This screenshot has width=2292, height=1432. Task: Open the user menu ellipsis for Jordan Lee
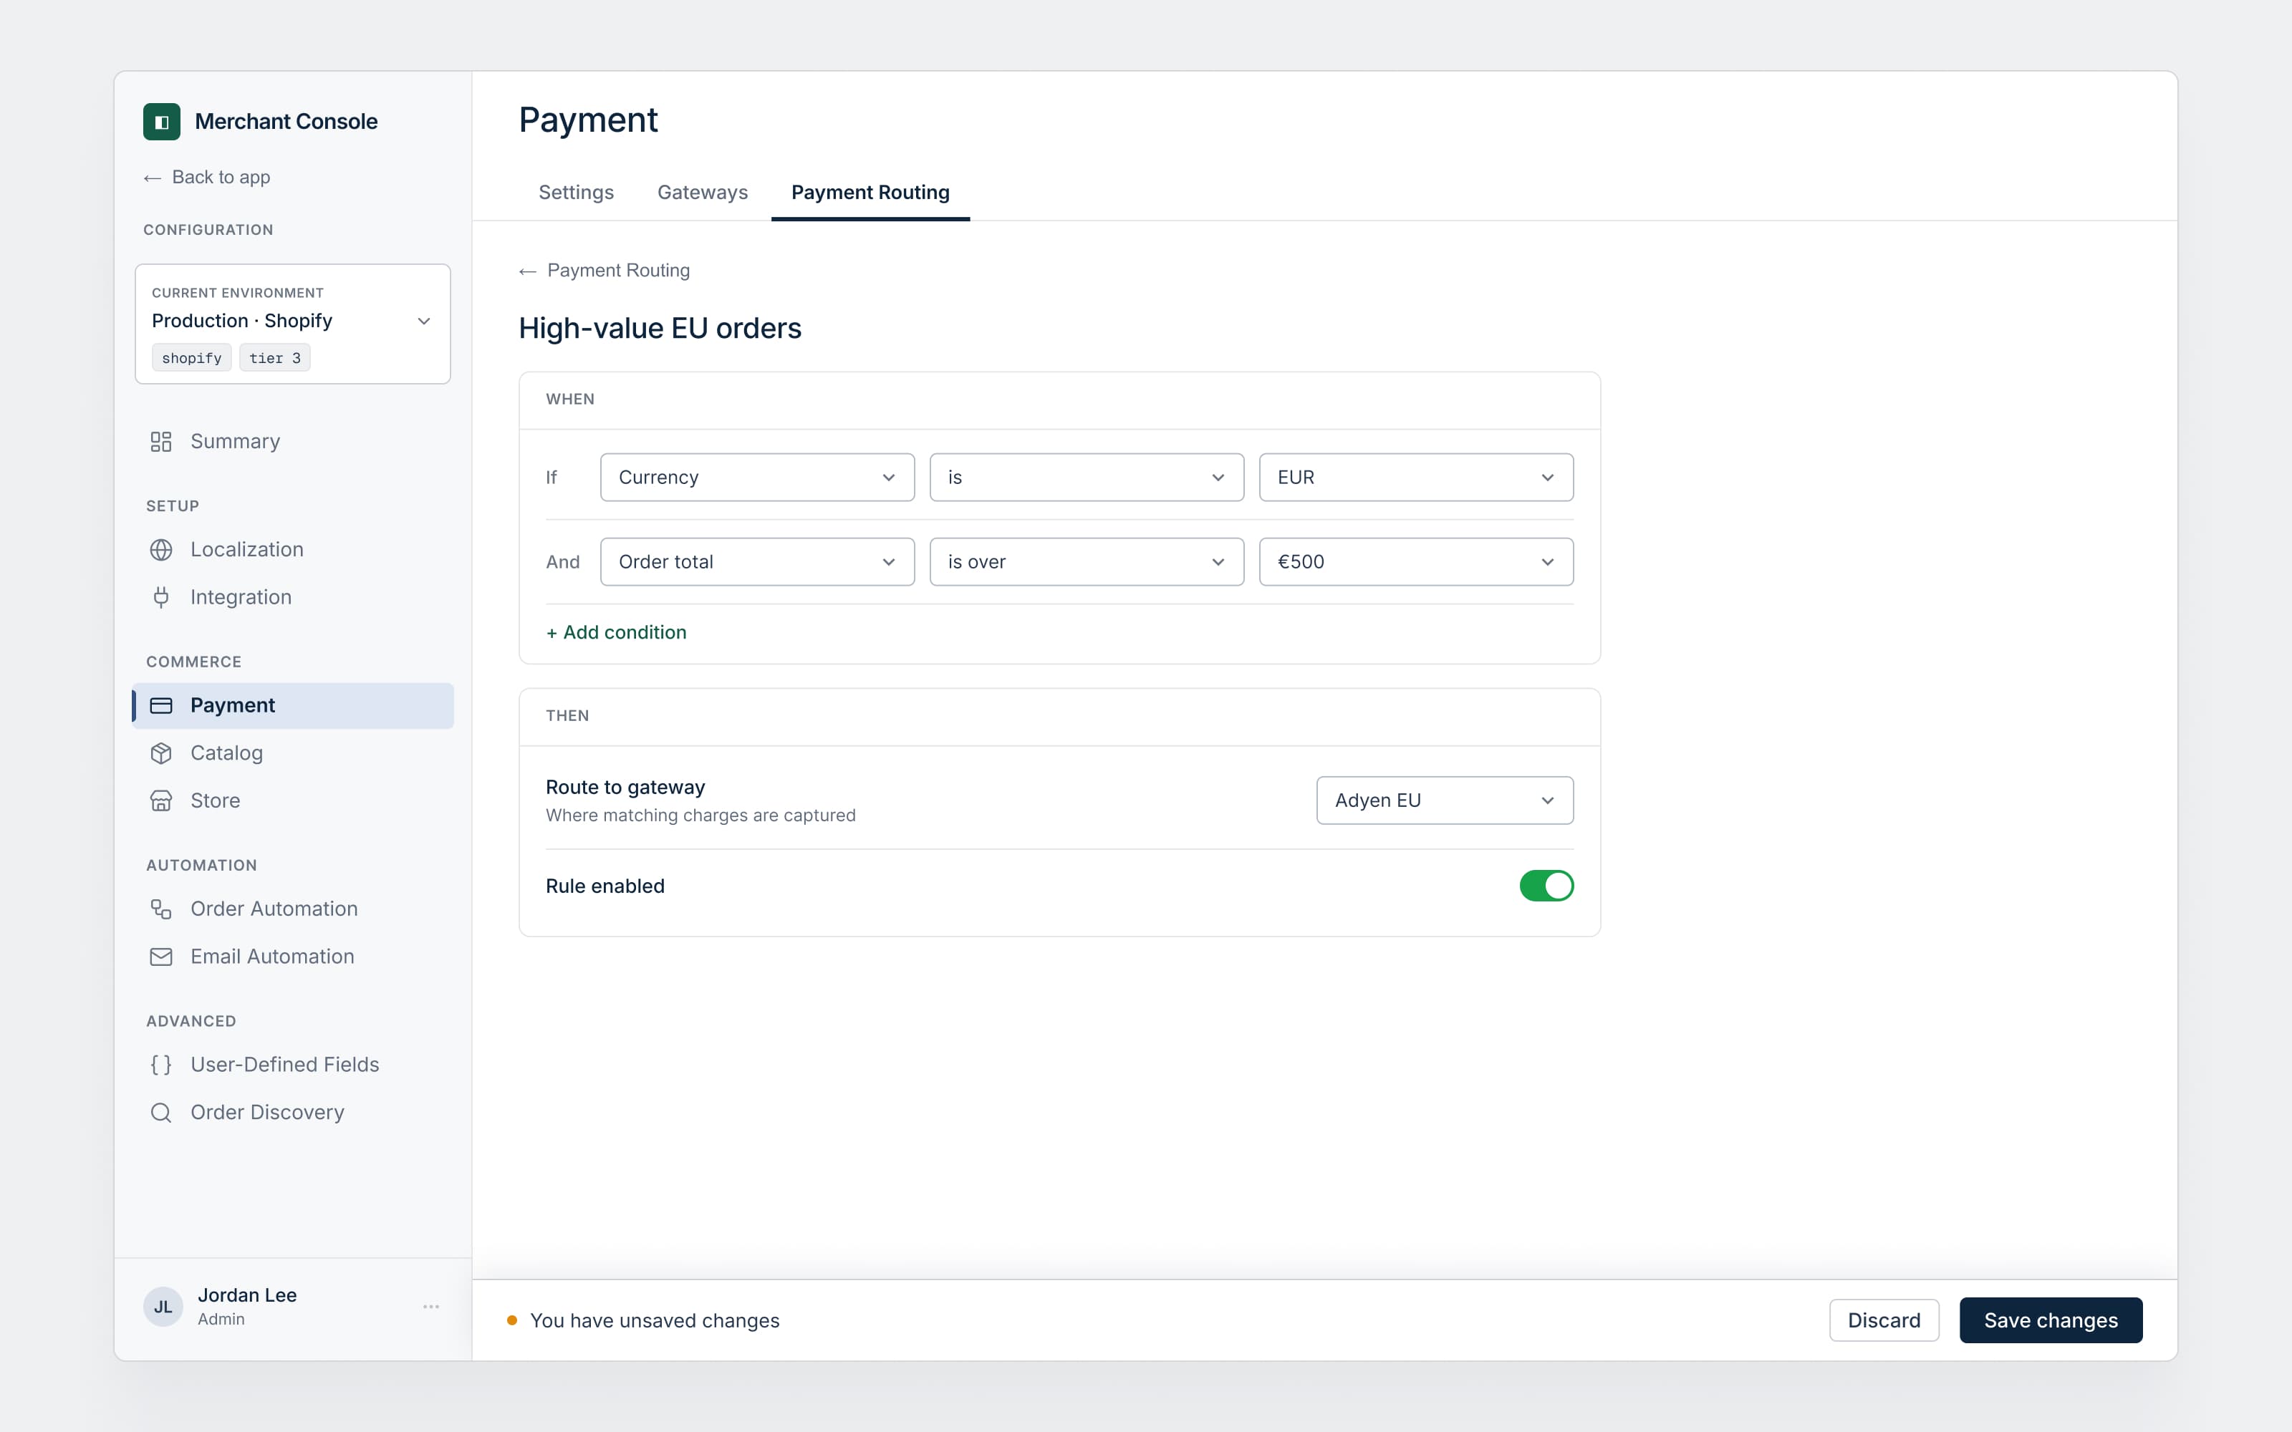pos(431,1306)
